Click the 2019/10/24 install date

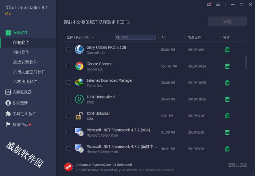click(197, 66)
